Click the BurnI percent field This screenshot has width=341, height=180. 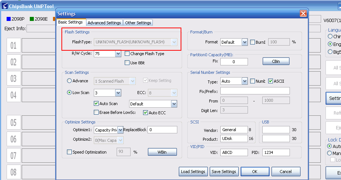(x=279, y=42)
